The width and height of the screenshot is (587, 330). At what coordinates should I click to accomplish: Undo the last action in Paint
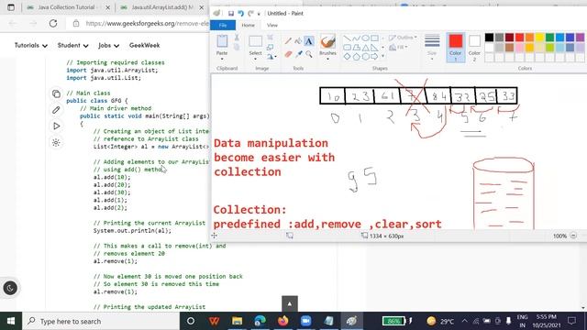click(x=241, y=14)
